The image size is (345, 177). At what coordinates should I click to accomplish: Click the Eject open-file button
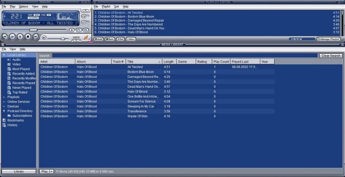pyautogui.click(x=72, y=30)
